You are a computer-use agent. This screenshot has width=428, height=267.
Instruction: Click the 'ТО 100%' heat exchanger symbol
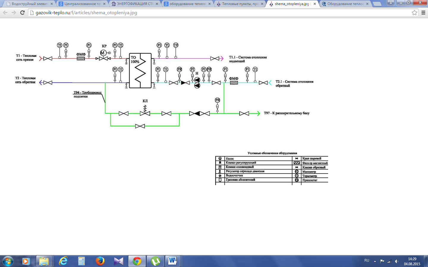(140, 71)
